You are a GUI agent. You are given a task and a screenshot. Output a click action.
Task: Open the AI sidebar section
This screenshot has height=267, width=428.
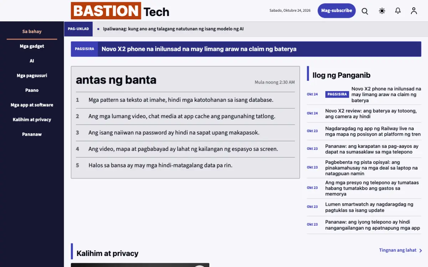(x=32, y=61)
